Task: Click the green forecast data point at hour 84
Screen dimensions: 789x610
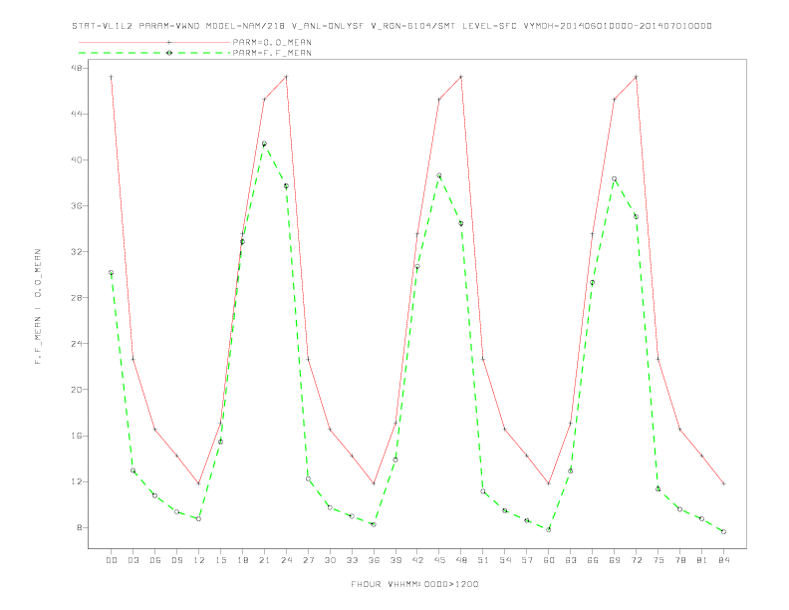Action: pos(723,532)
